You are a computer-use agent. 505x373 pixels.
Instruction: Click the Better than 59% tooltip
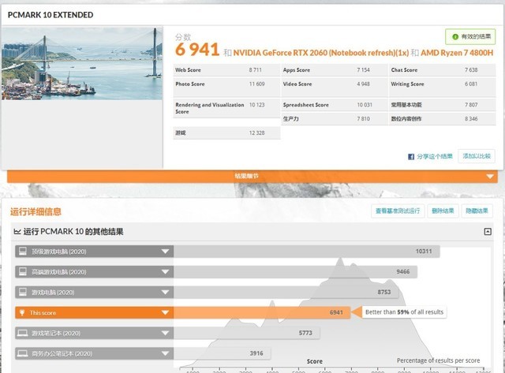404,311
